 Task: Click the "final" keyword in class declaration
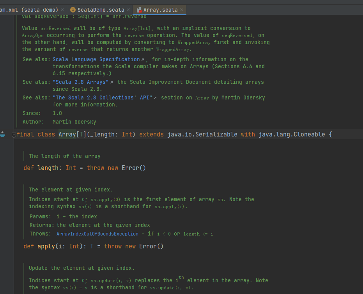click(x=25, y=135)
